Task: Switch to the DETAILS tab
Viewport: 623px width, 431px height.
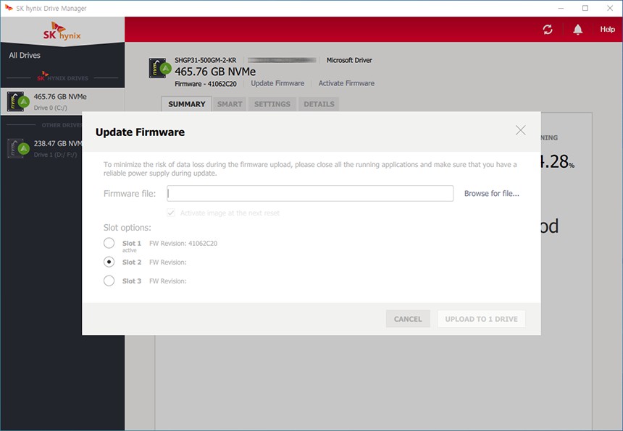Action: pos(319,104)
